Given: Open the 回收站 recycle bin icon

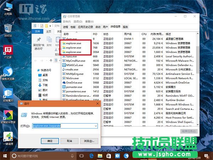Looking at the screenshot, I should tap(8, 30).
